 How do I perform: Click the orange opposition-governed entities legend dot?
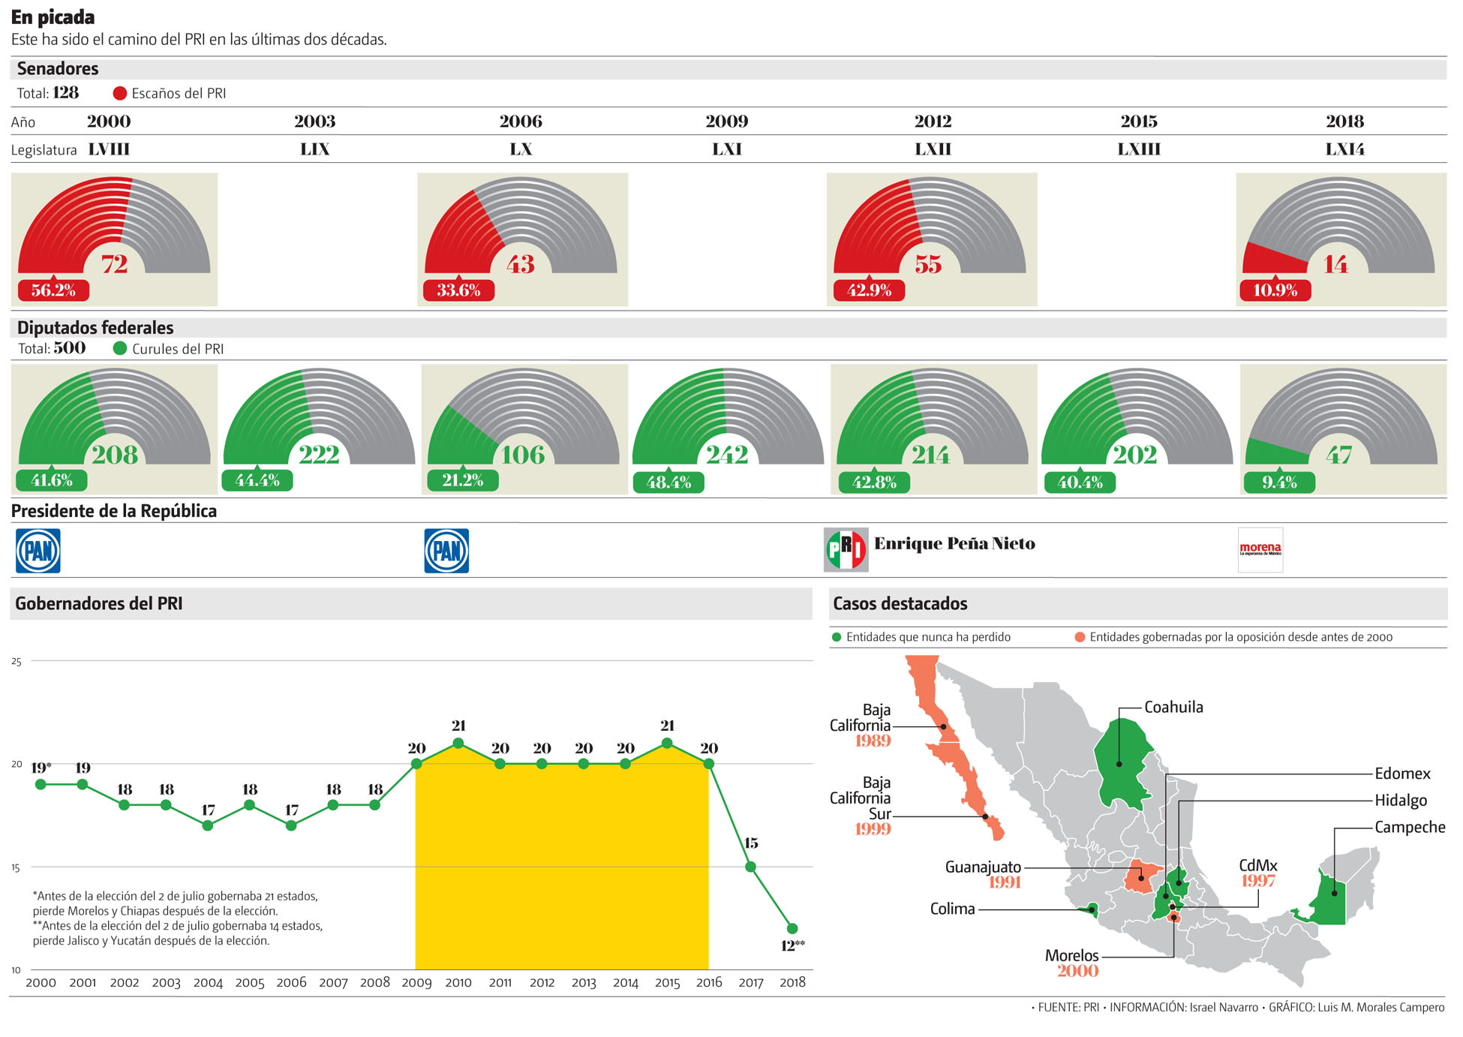pyautogui.click(x=1080, y=637)
